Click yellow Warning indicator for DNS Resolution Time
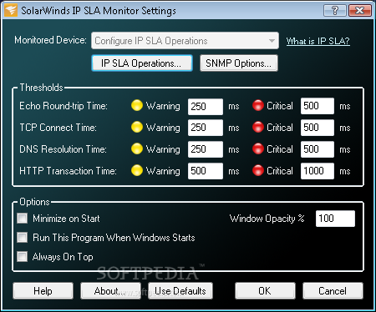Screen dimensions: 376x312 (x=137, y=148)
